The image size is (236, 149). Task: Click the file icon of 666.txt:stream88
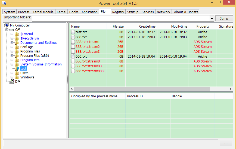pyautogui.click(x=73, y=66)
